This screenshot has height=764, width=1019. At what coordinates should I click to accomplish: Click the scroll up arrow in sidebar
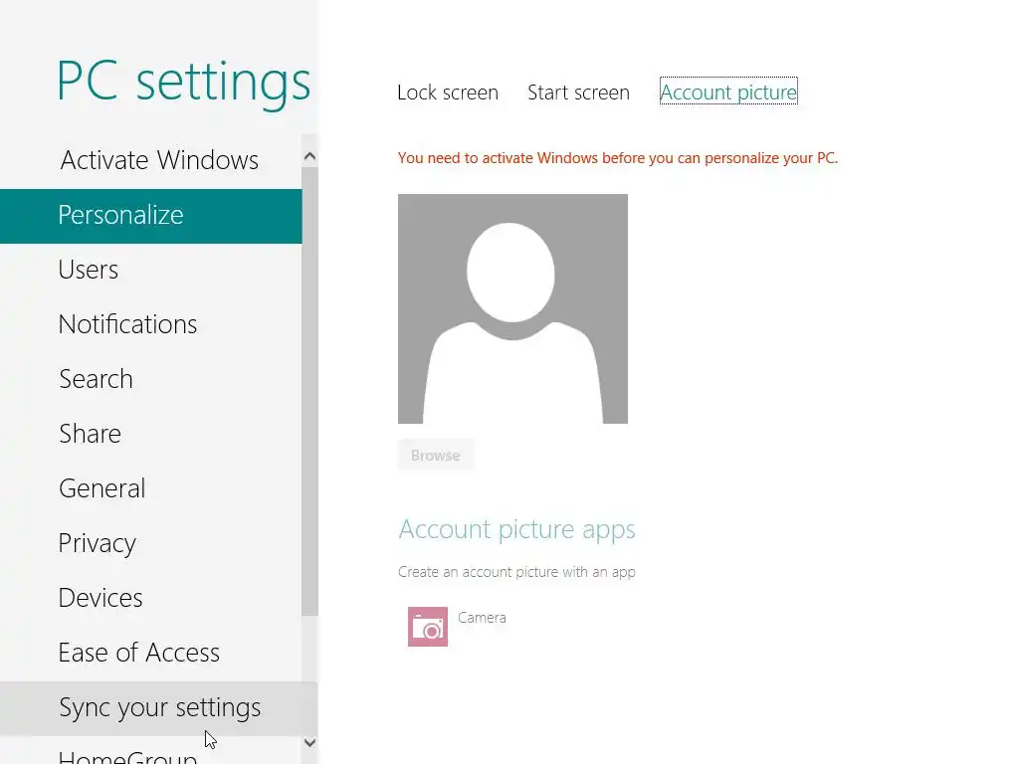310,156
